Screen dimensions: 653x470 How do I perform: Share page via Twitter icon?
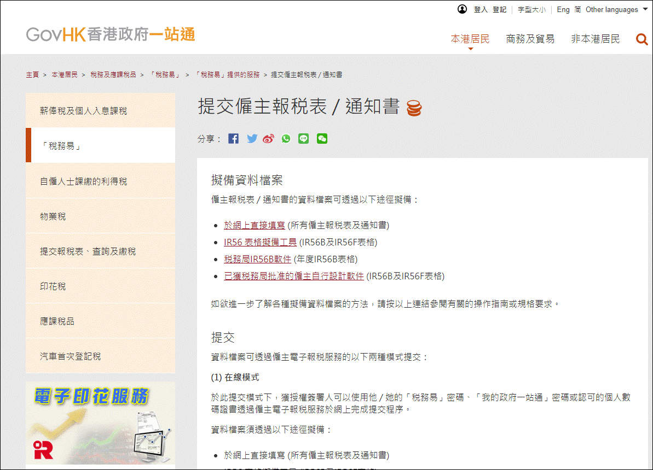click(252, 139)
